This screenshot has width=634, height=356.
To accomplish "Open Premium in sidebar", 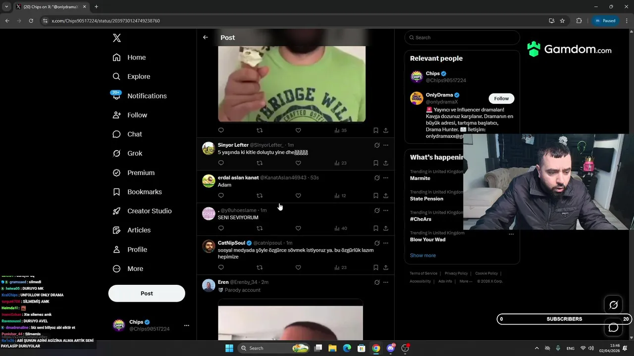I will [x=134, y=173].
